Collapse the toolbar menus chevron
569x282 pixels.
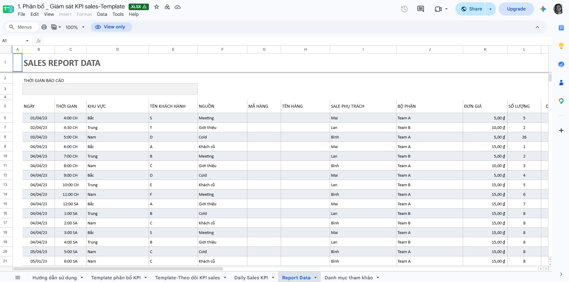[537, 27]
